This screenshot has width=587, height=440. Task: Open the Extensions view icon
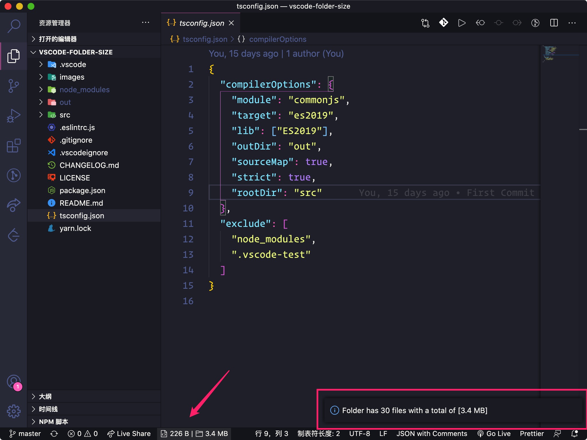(x=13, y=146)
